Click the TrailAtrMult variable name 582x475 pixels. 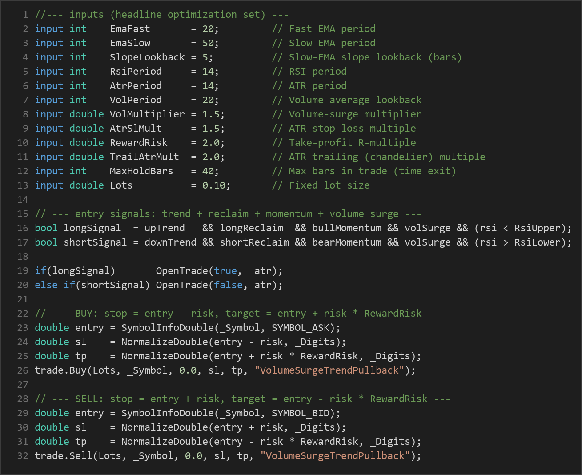click(144, 157)
